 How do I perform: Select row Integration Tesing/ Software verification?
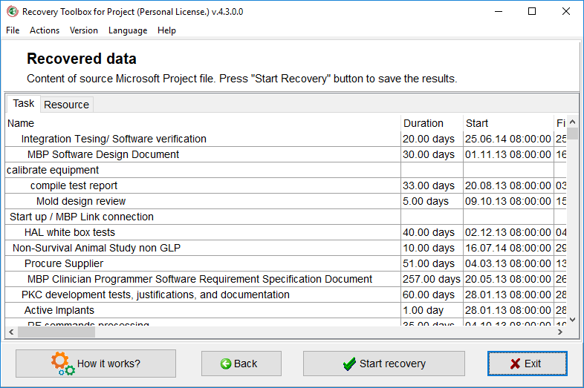285,139
